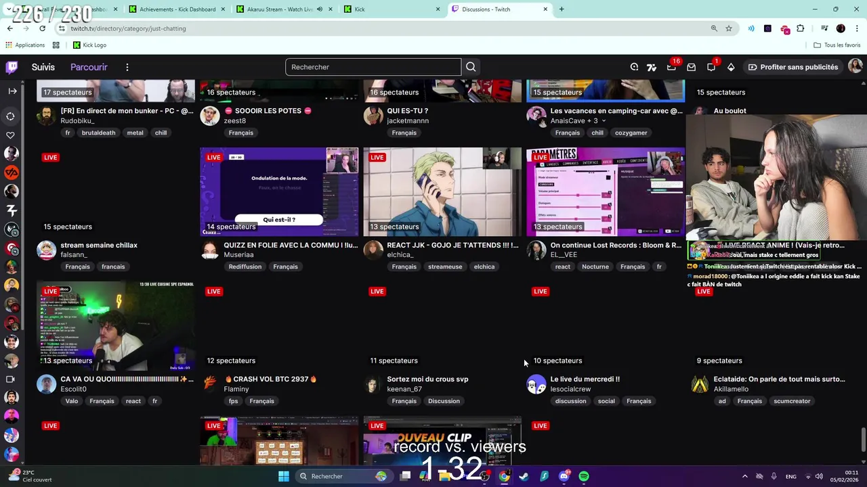Expand the AnaisCave + 3 chevron

604,121
